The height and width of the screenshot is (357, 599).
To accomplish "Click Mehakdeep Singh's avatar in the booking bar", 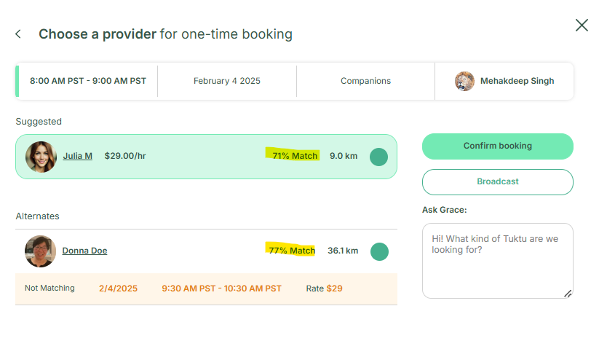I will click(464, 81).
